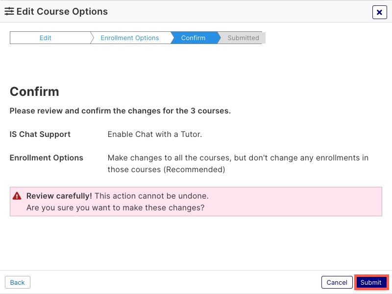This screenshot has width=392, height=294.
Task: Click the 'Edit Course Options' title
Action: coord(62,11)
